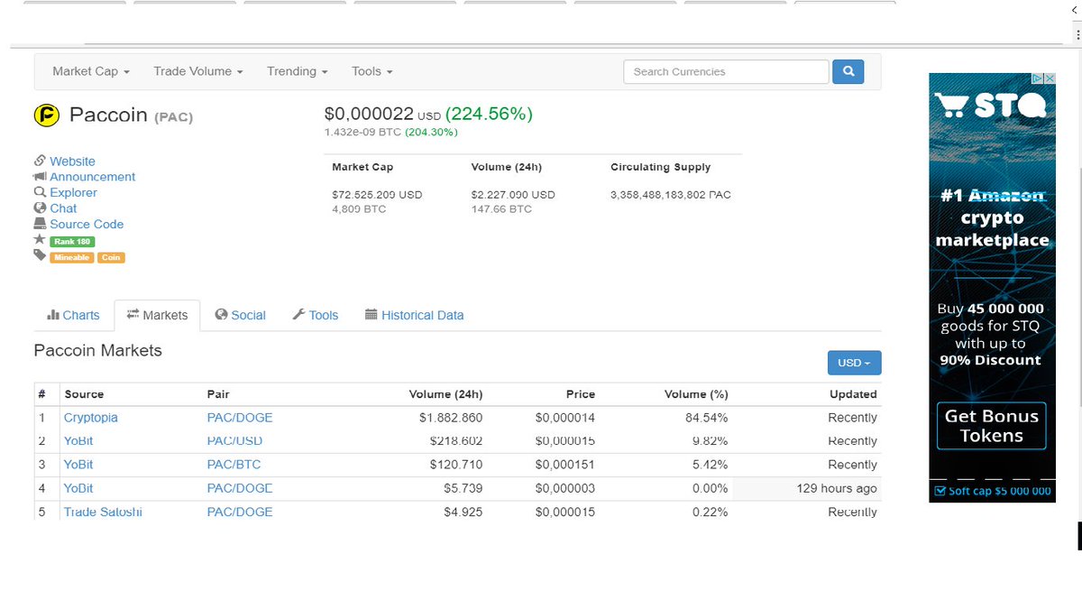The height and width of the screenshot is (609, 1082).
Task: Open the Source Code link
Action: [87, 224]
